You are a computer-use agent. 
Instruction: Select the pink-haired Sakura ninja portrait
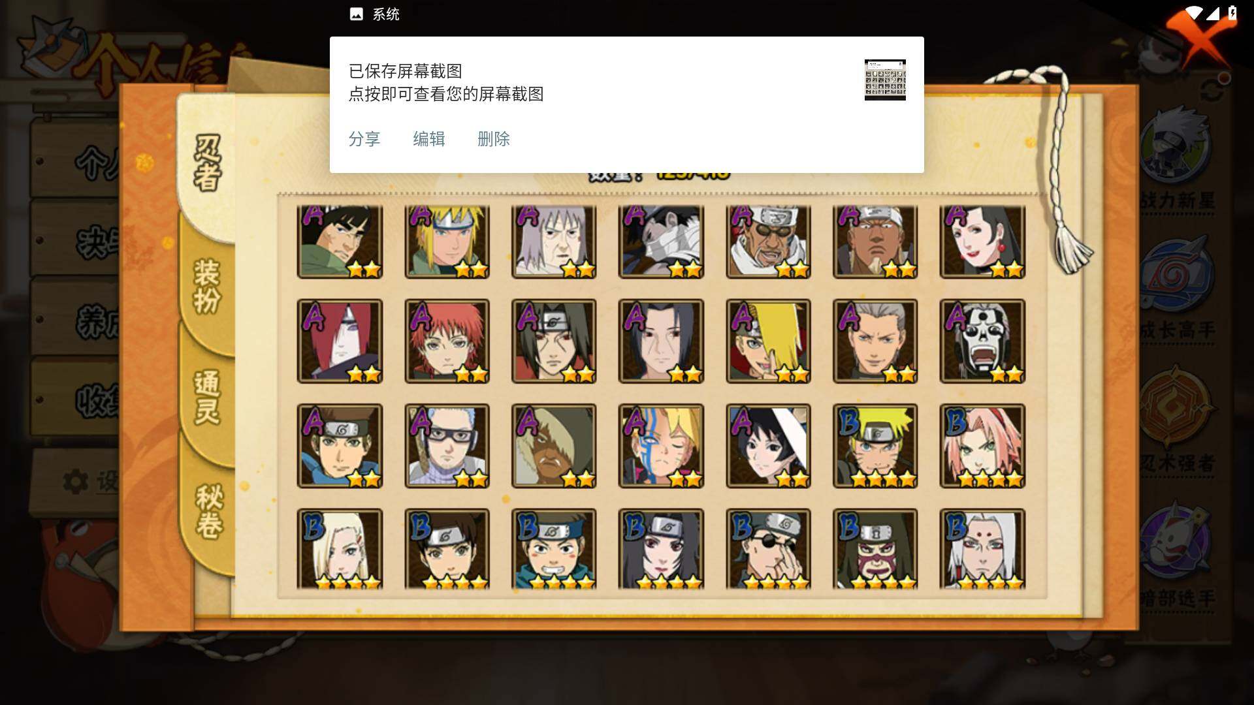982,446
